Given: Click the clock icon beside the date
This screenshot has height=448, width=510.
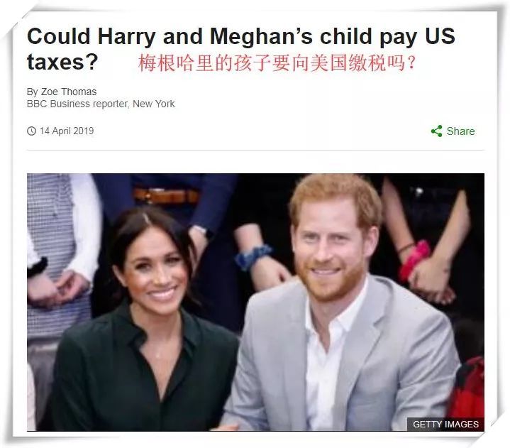Looking at the screenshot, I should coord(31,131).
